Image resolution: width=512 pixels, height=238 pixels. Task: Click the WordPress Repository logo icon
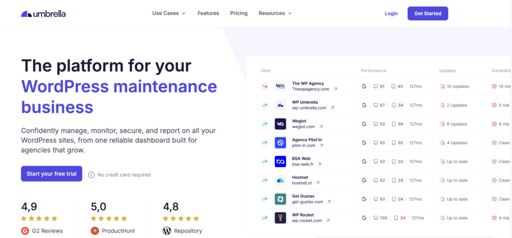tap(167, 231)
